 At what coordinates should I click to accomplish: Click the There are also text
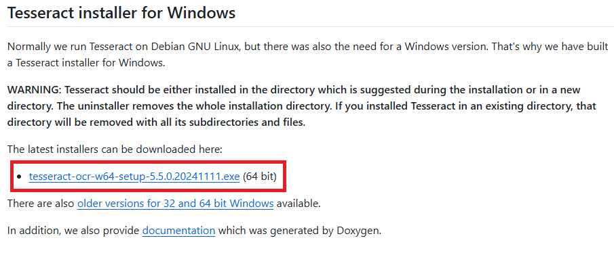41,204
